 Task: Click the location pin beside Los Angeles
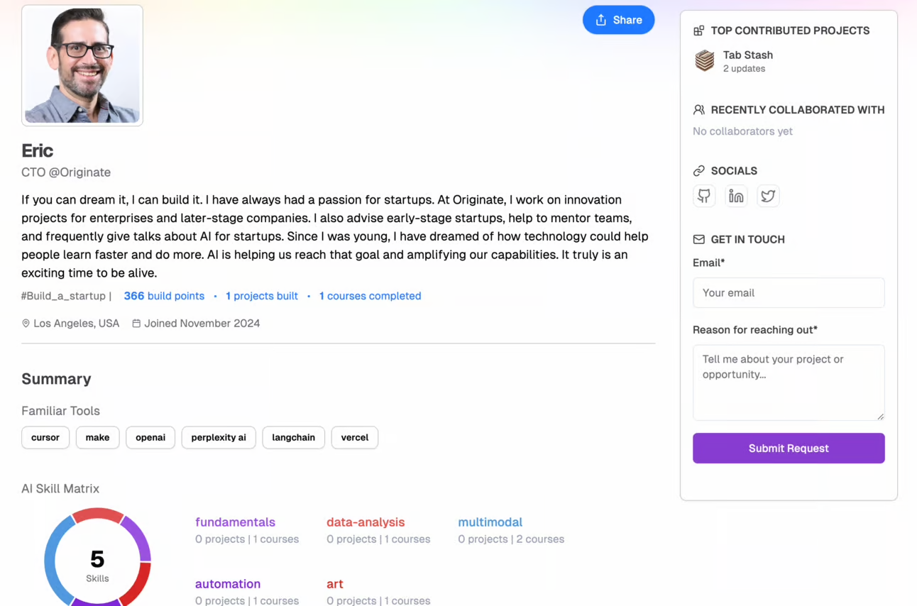click(x=26, y=323)
